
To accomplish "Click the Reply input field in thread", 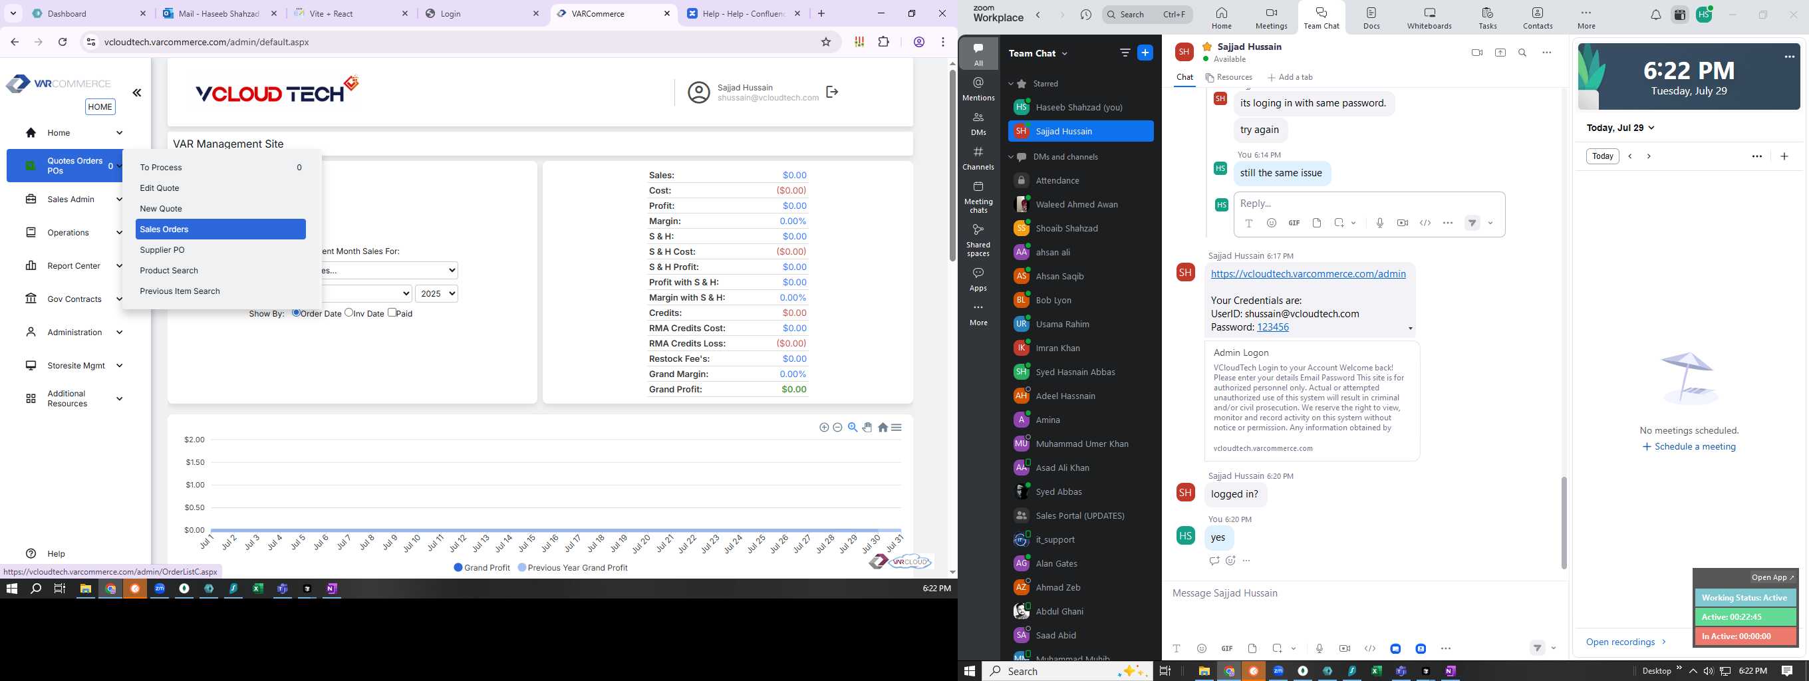I will (x=1369, y=204).
